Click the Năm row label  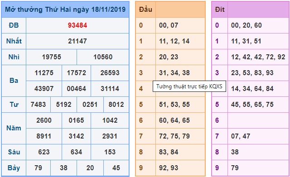pyautogui.click(x=14, y=128)
